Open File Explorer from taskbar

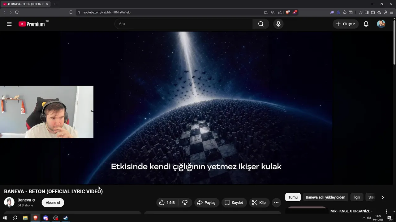tap(25, 218)
